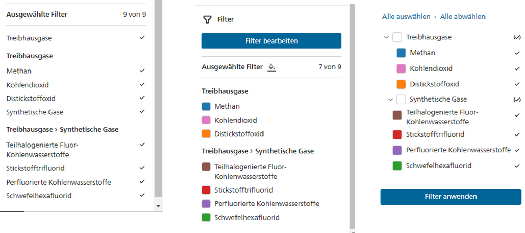Image resolution: width=525 pixels, height=233 pixels.
Task: Click the circled check icon beside Treibhausgase group
Action: [x=517, y=37]
